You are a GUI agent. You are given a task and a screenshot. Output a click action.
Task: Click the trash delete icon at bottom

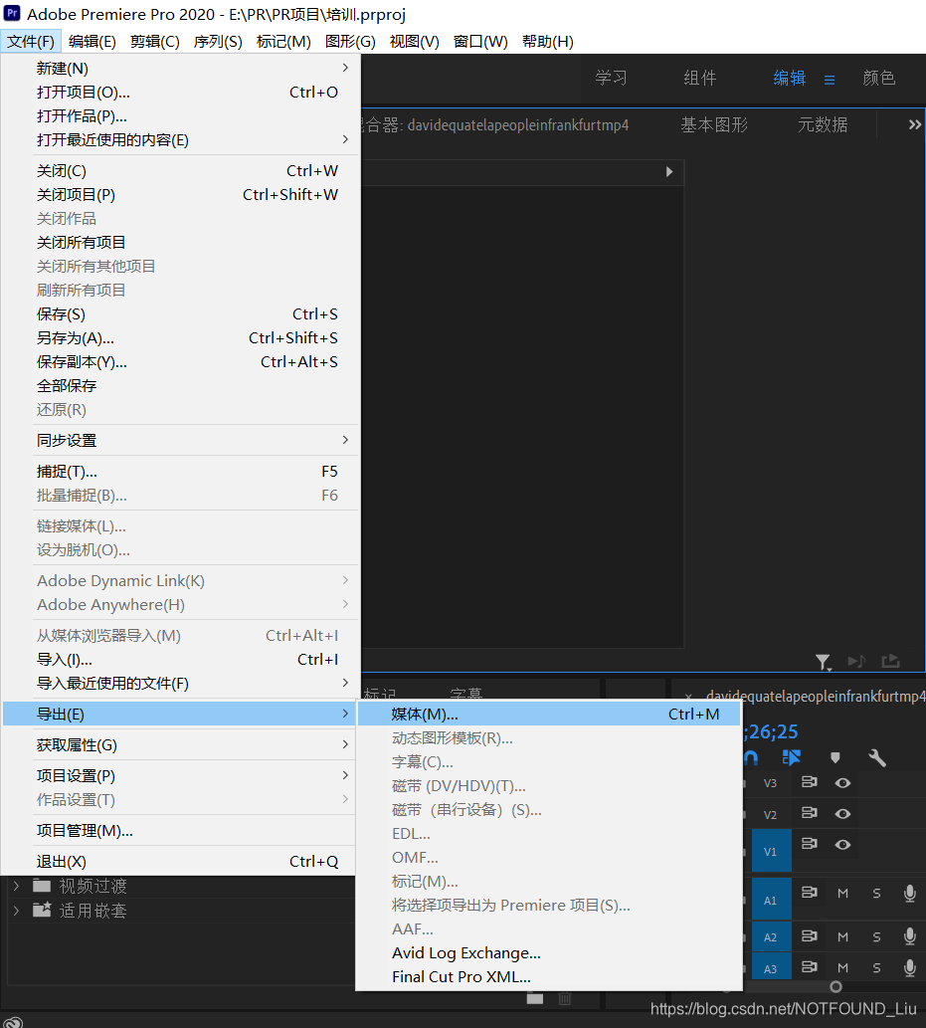click(x=565, y=998)
